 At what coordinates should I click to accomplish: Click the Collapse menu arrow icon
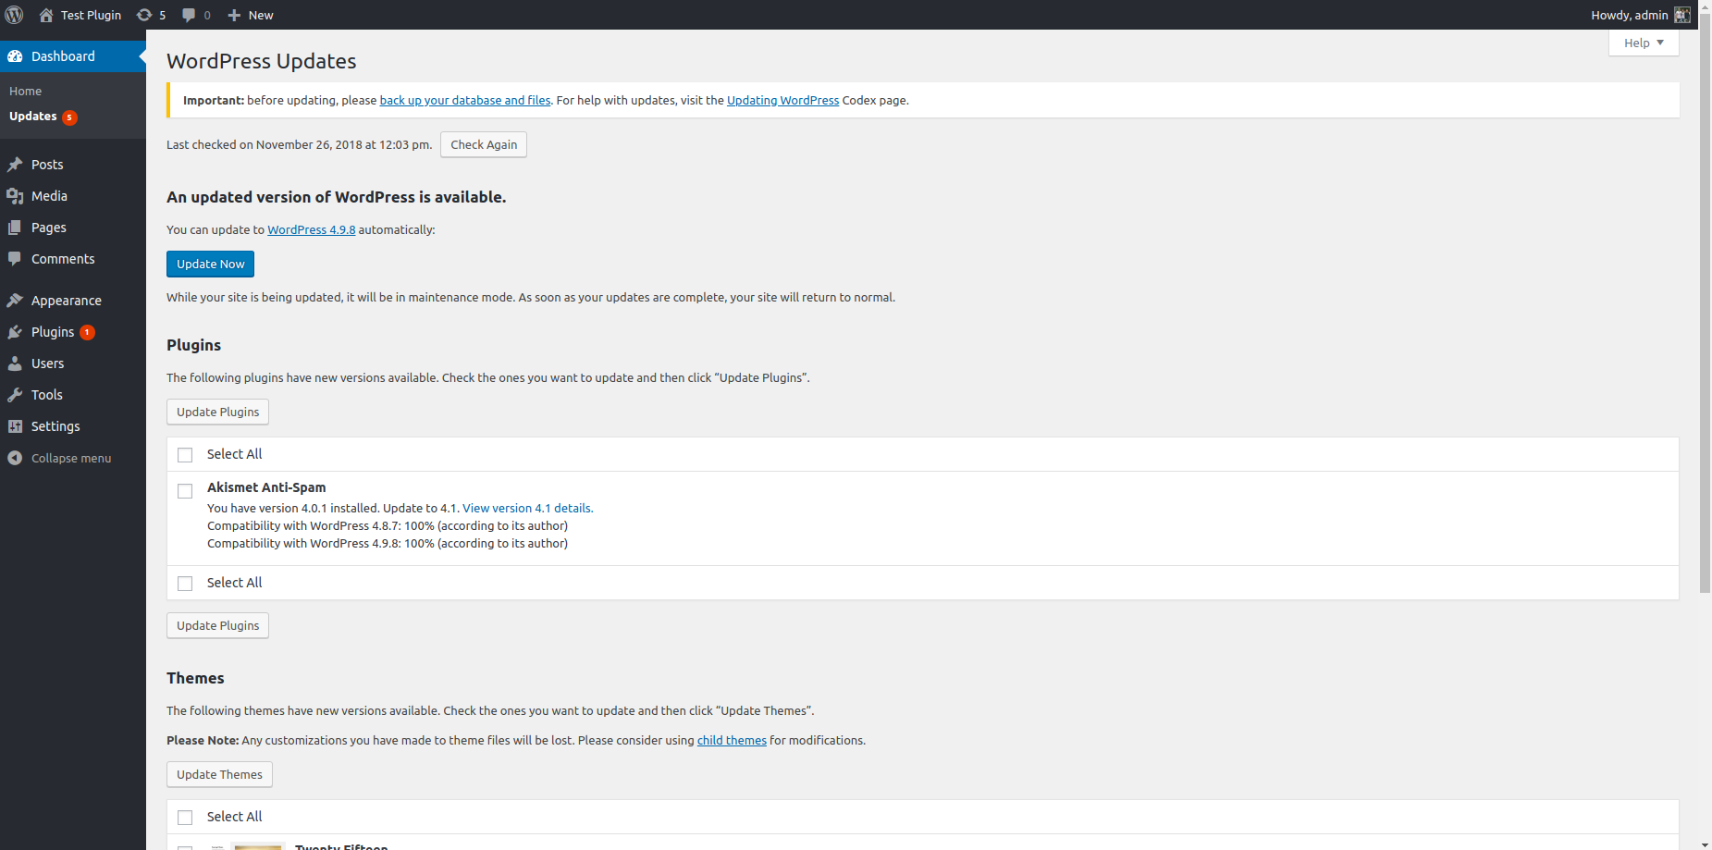tap(15, 458)
